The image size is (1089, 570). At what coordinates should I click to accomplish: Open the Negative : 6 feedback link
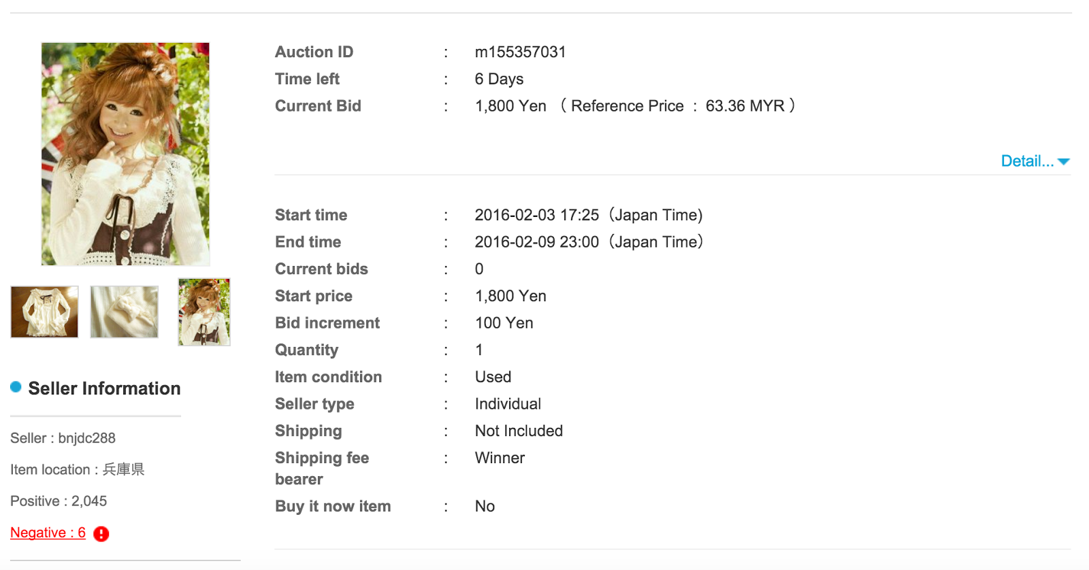click(x=48, y=533)
